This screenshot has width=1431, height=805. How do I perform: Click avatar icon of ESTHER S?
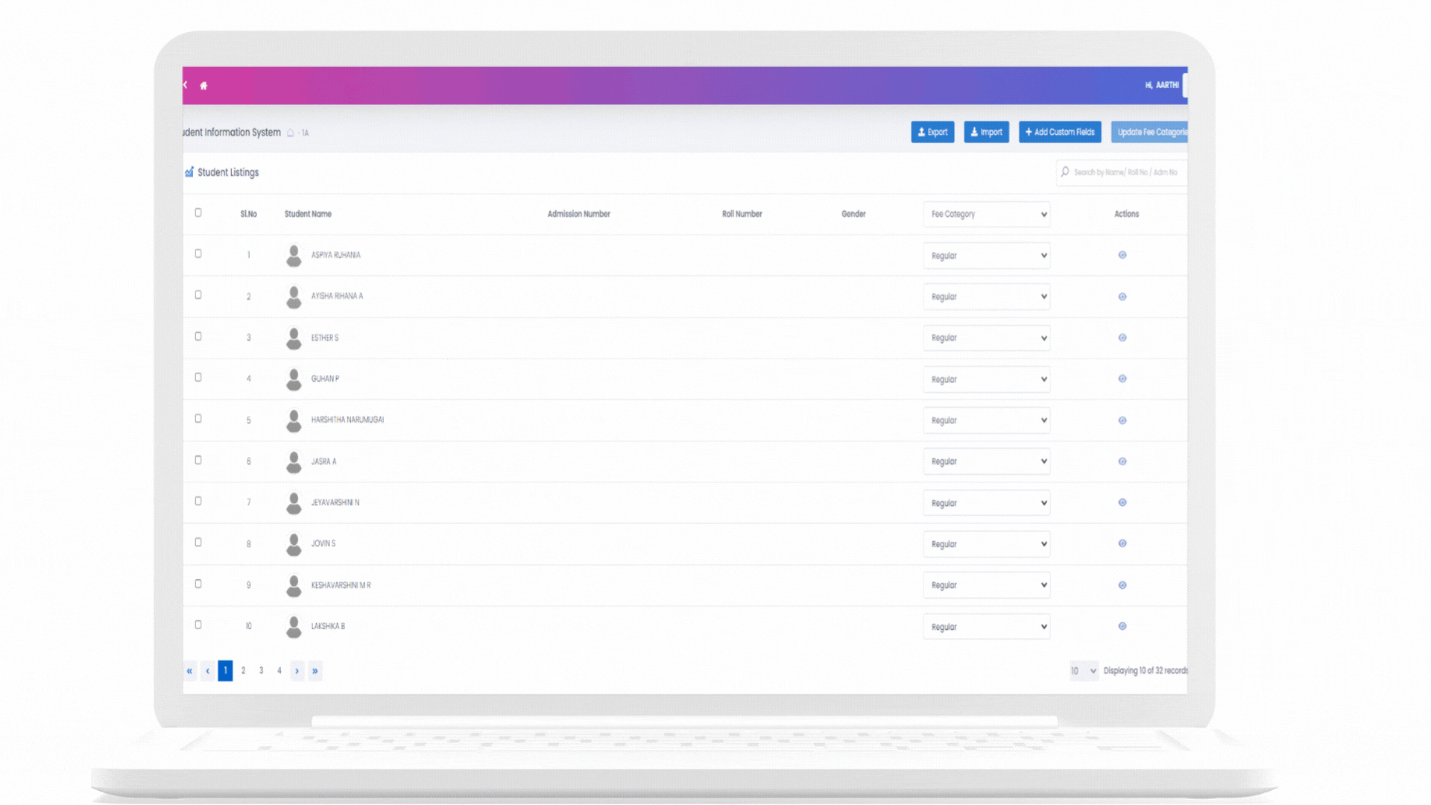294,338
